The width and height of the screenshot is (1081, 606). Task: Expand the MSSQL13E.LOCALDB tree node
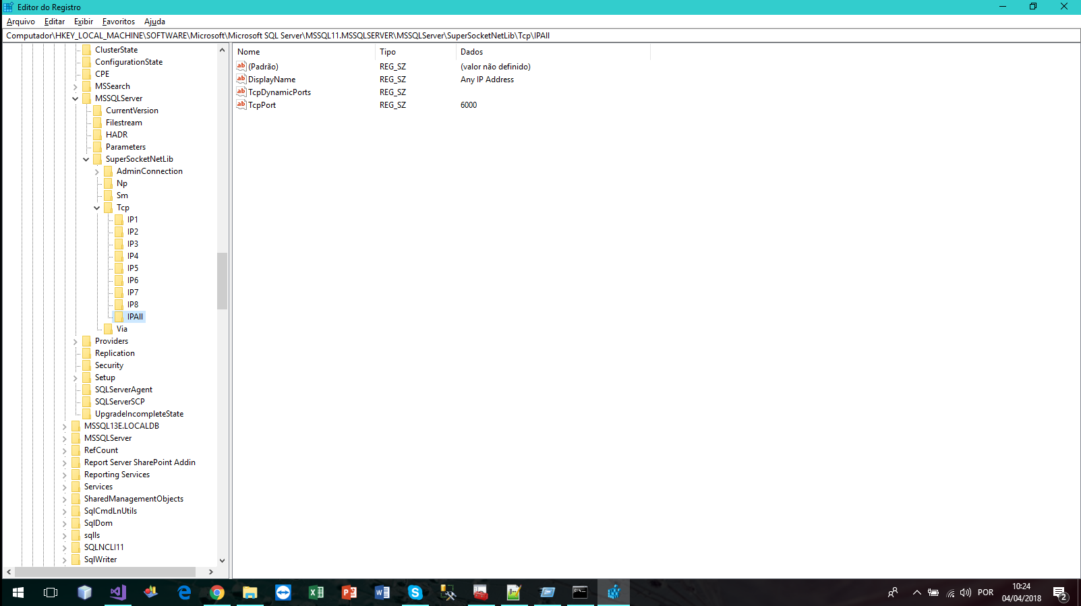point(64,426)
